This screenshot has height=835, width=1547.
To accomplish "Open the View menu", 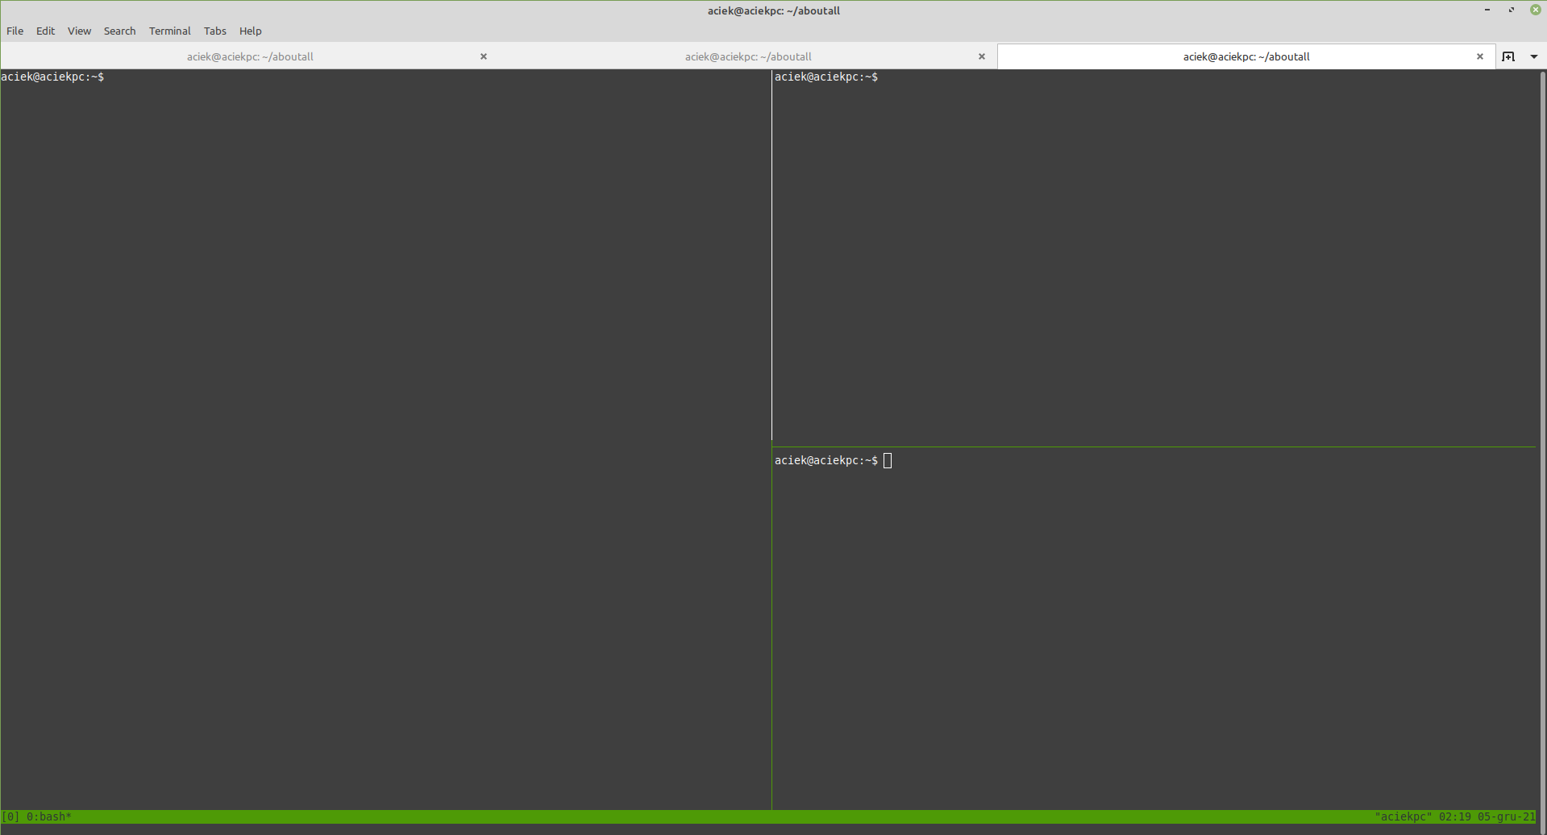I will [x=78, y=31].
